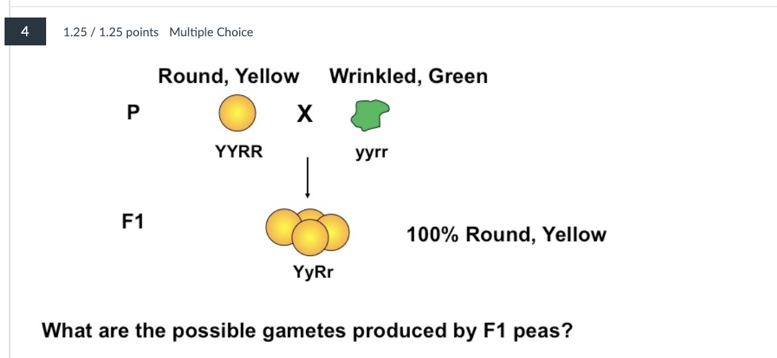Click the word "What" starting the question
The image size is (777, 358).
64,331
